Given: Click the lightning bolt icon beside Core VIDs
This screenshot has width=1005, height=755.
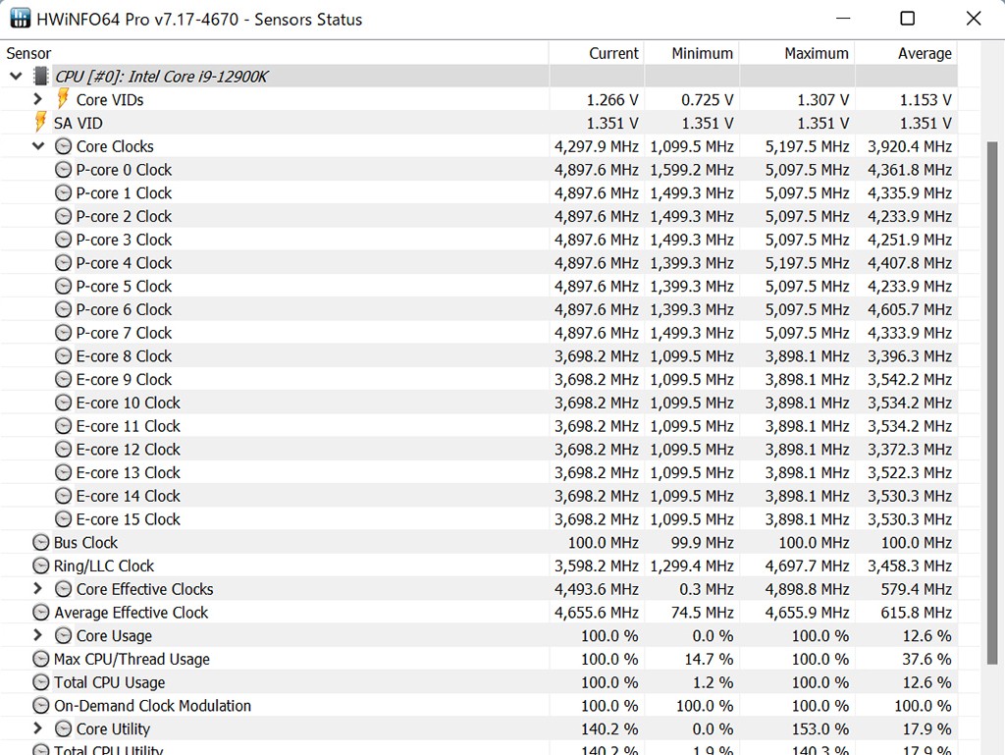Looking at the screenshot, I should 63,99.
